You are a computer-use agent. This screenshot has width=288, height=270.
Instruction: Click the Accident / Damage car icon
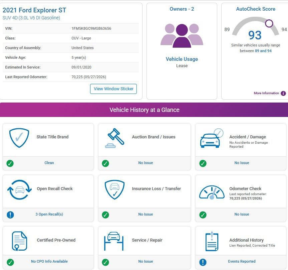(x=212, y=138)
